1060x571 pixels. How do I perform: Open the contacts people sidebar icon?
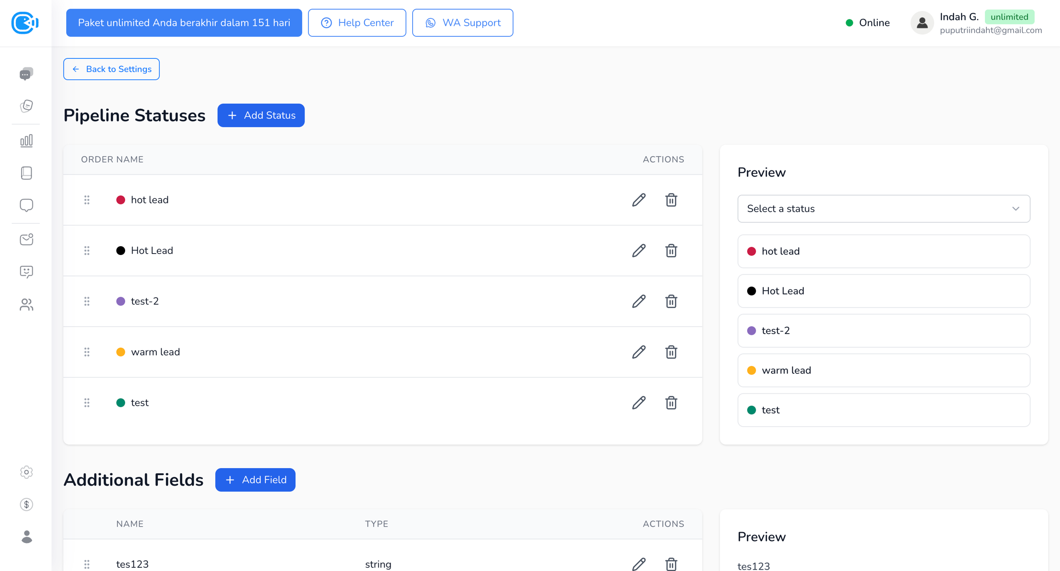click(x=26, y=305)
